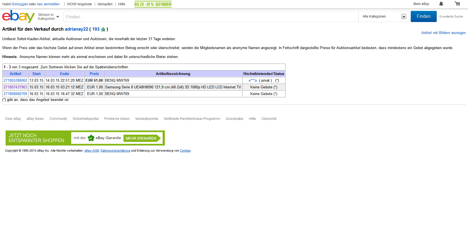The height and width of the screenshot is (252, 468).
Task: Open the Datenschutzerklärung link
Action: click(115, 151)
